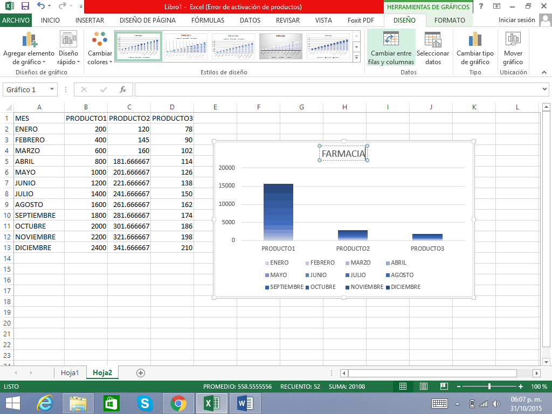Switch to Page Layout view in status bar

[424, 387]
